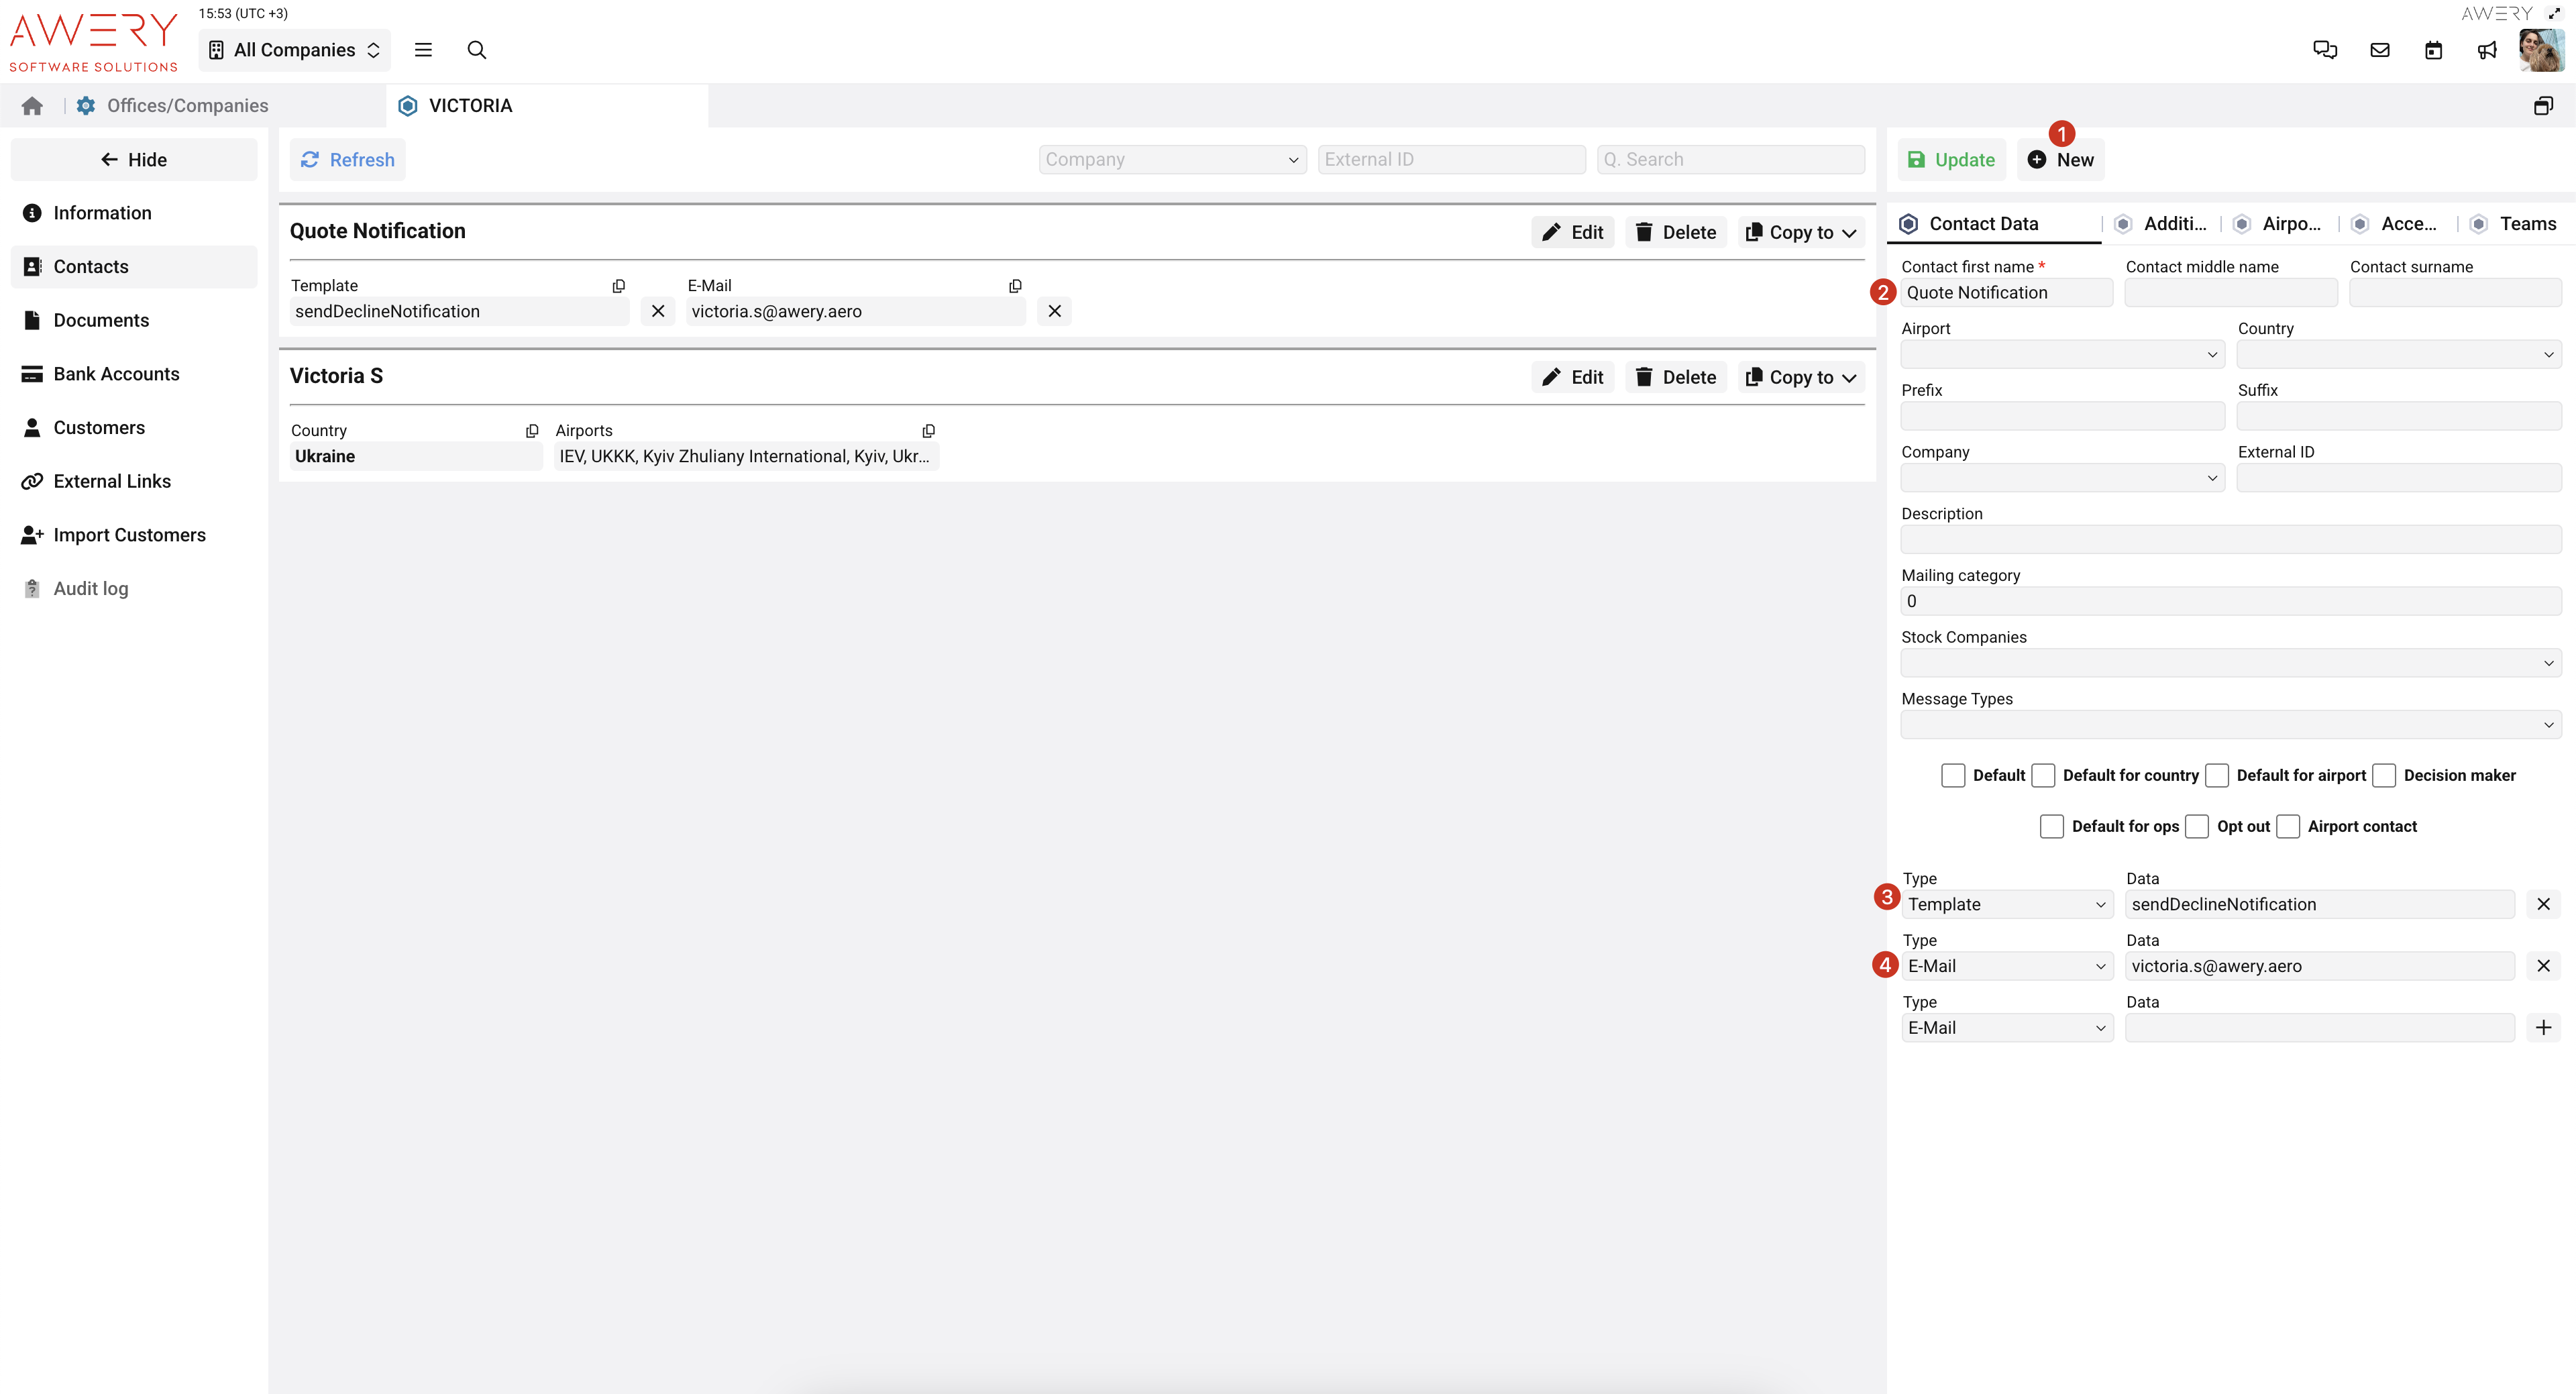Check the Opt out checkbox
Viewport: 2576px width, 1394px height.
pyautogui.click(x=2197, y=826)
